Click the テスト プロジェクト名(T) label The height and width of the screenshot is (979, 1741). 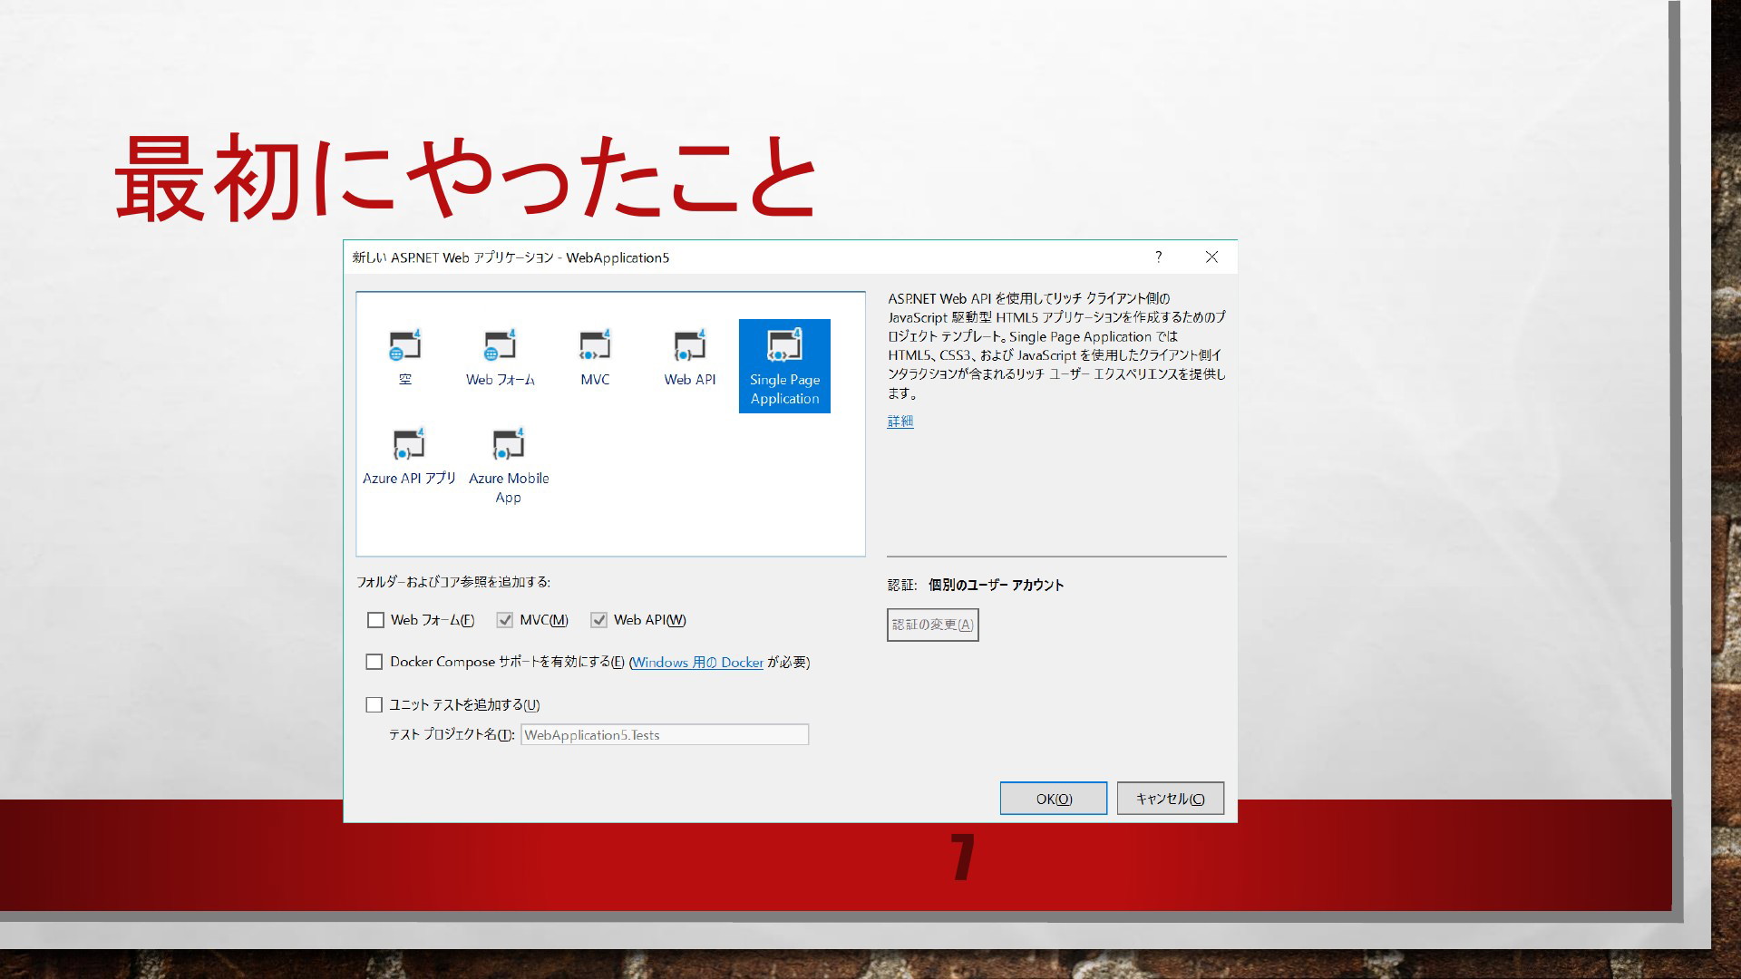pos(452,735)
